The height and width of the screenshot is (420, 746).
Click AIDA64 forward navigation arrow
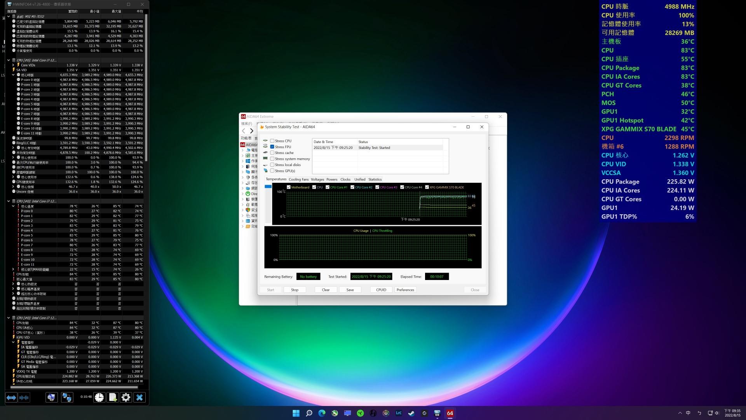[252, 131]
